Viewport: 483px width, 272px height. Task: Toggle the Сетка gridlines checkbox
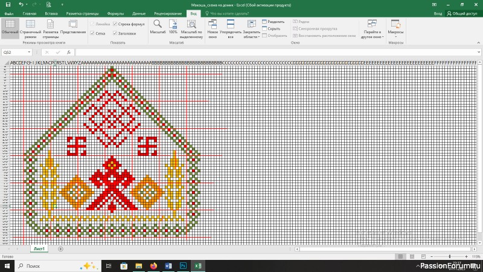click(92, 33)
